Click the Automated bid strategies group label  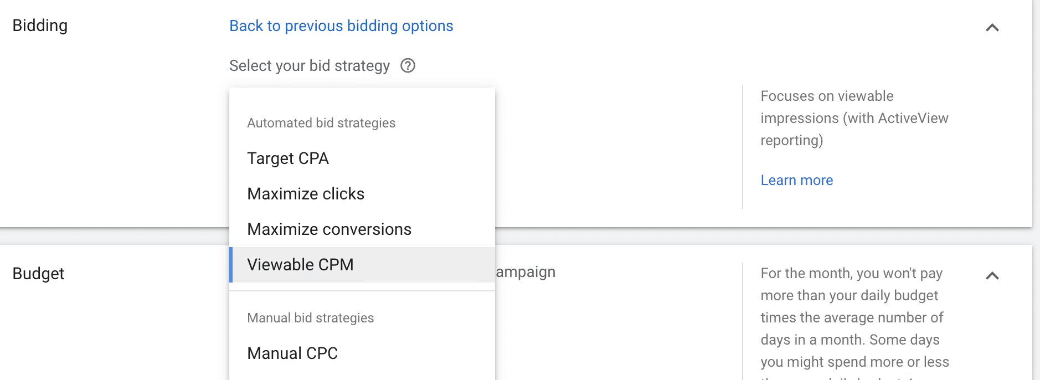[x=321, y=123]
